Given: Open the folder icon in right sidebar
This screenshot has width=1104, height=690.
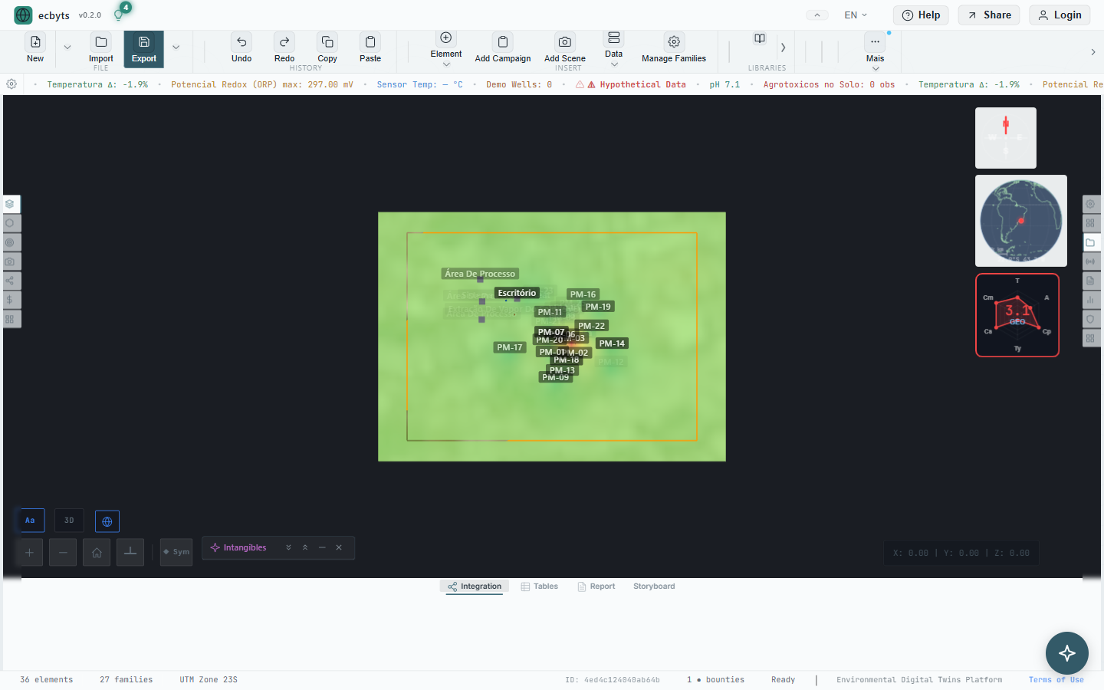Looking at the screenshot, I should pyautogui.click(x=1090, y=242).
